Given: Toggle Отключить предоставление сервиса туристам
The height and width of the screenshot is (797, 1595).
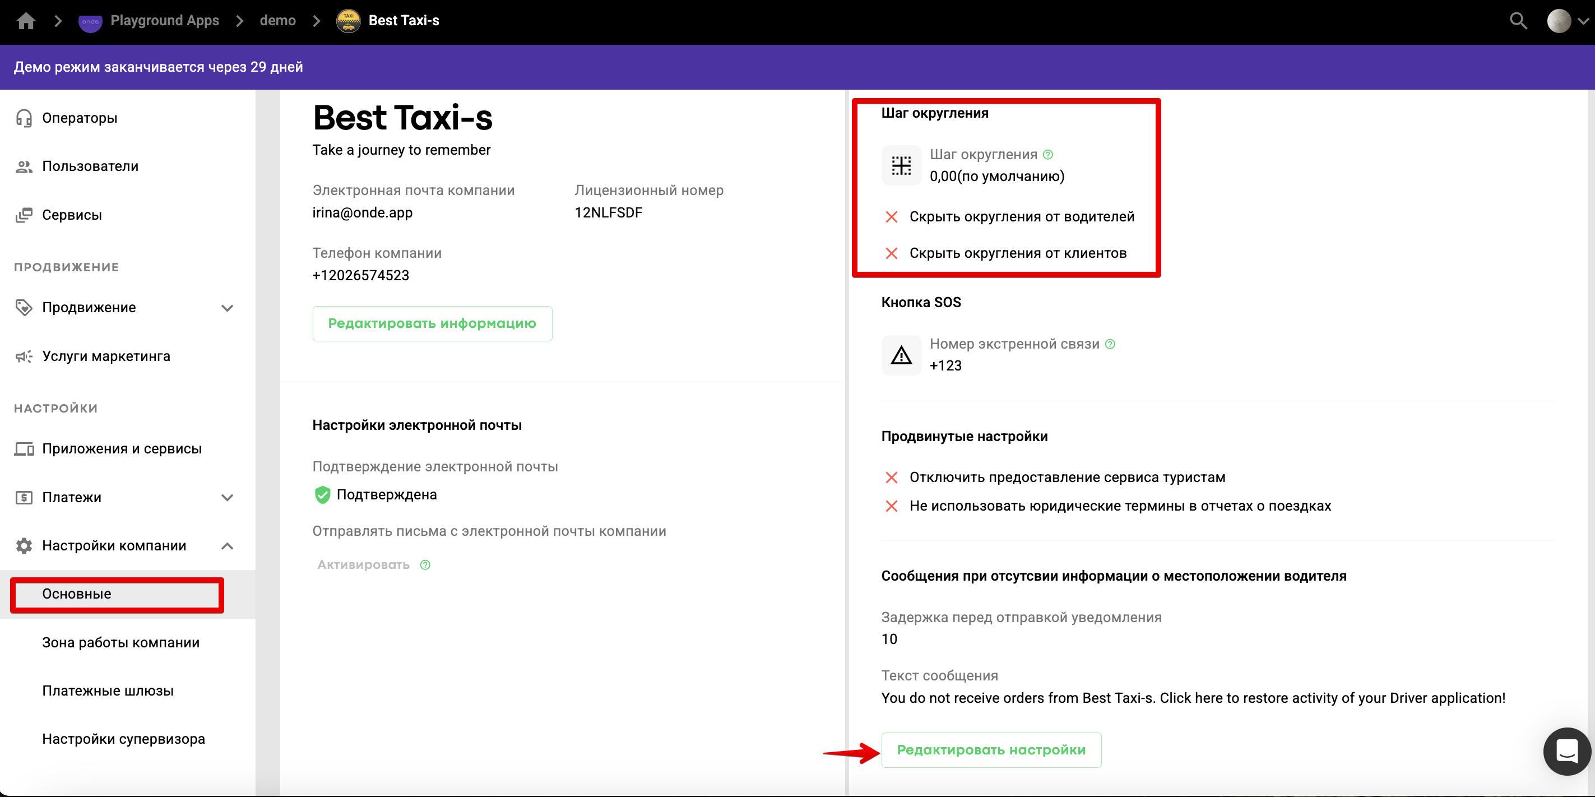Looking at the screenshot, I should click(x=891, y=478).
